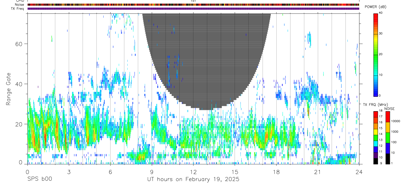Click the SPS b00 label
This screenshot has height=186, width=404.
pos(39,179)
